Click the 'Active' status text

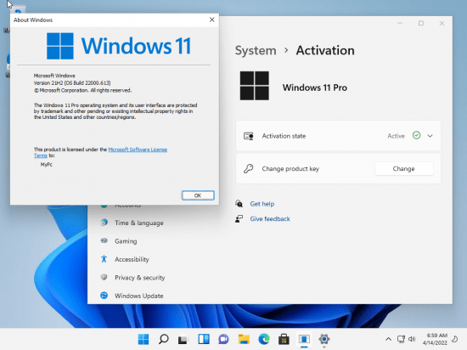pos(397,136)
